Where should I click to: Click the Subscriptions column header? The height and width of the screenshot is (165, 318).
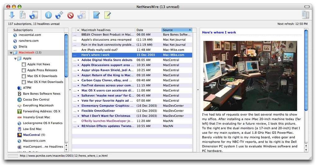(36, 30)
